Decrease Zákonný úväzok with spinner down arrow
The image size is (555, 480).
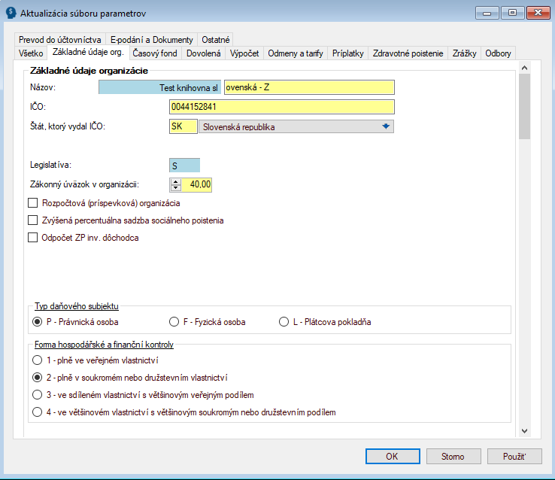pos(175,187)
